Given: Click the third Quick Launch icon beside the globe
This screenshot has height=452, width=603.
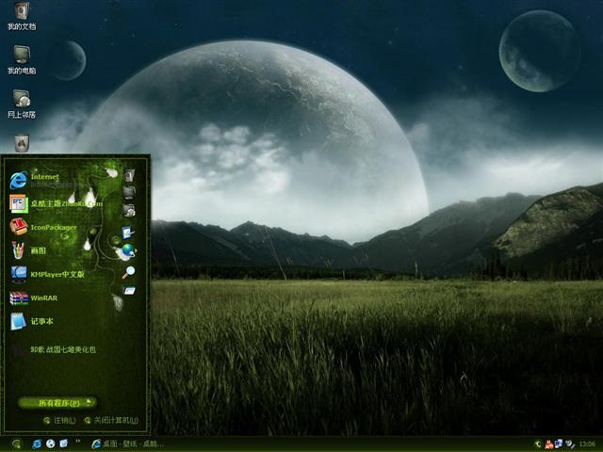Looking at the screenshot, I should click(64, 444).
